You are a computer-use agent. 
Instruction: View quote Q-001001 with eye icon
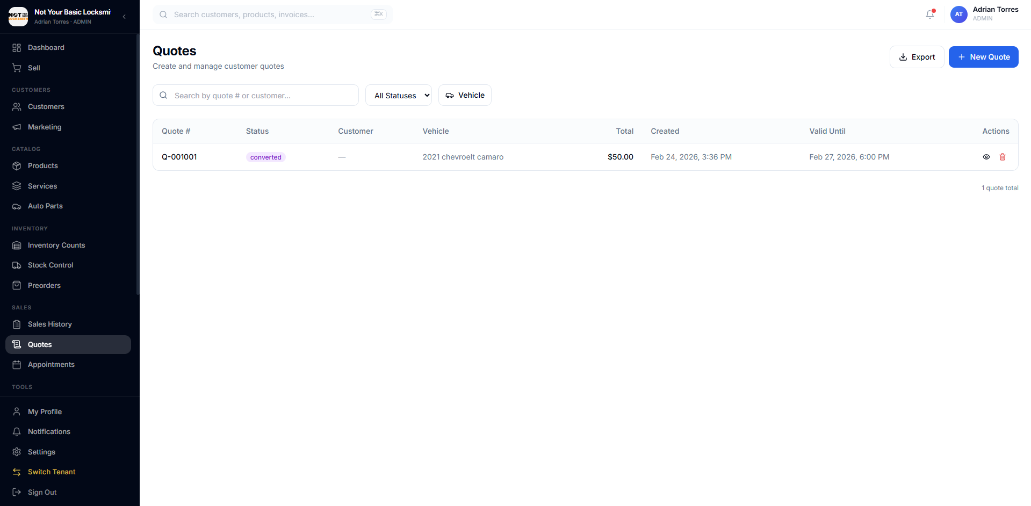coord(986,157)
